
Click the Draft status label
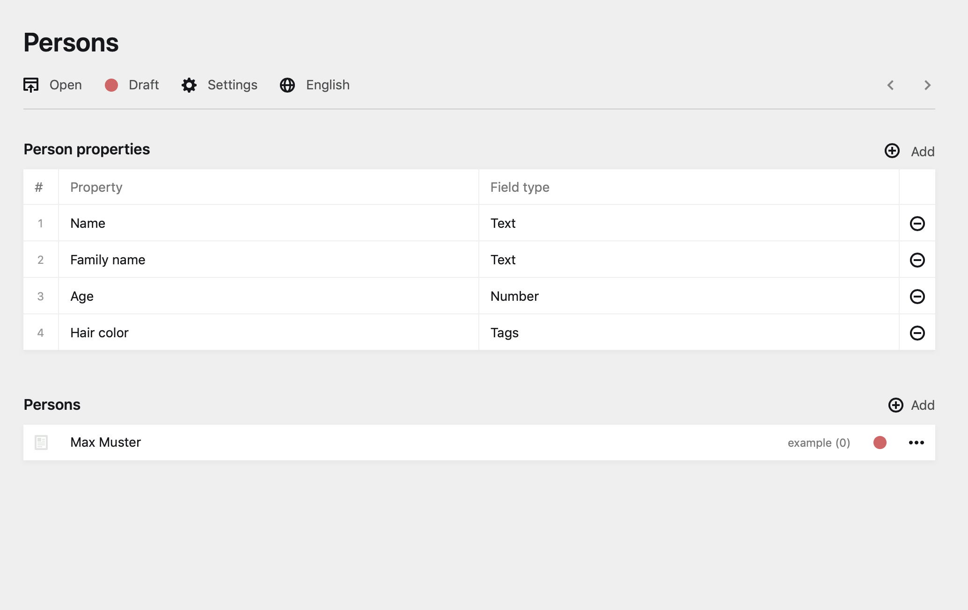[144, 85]
